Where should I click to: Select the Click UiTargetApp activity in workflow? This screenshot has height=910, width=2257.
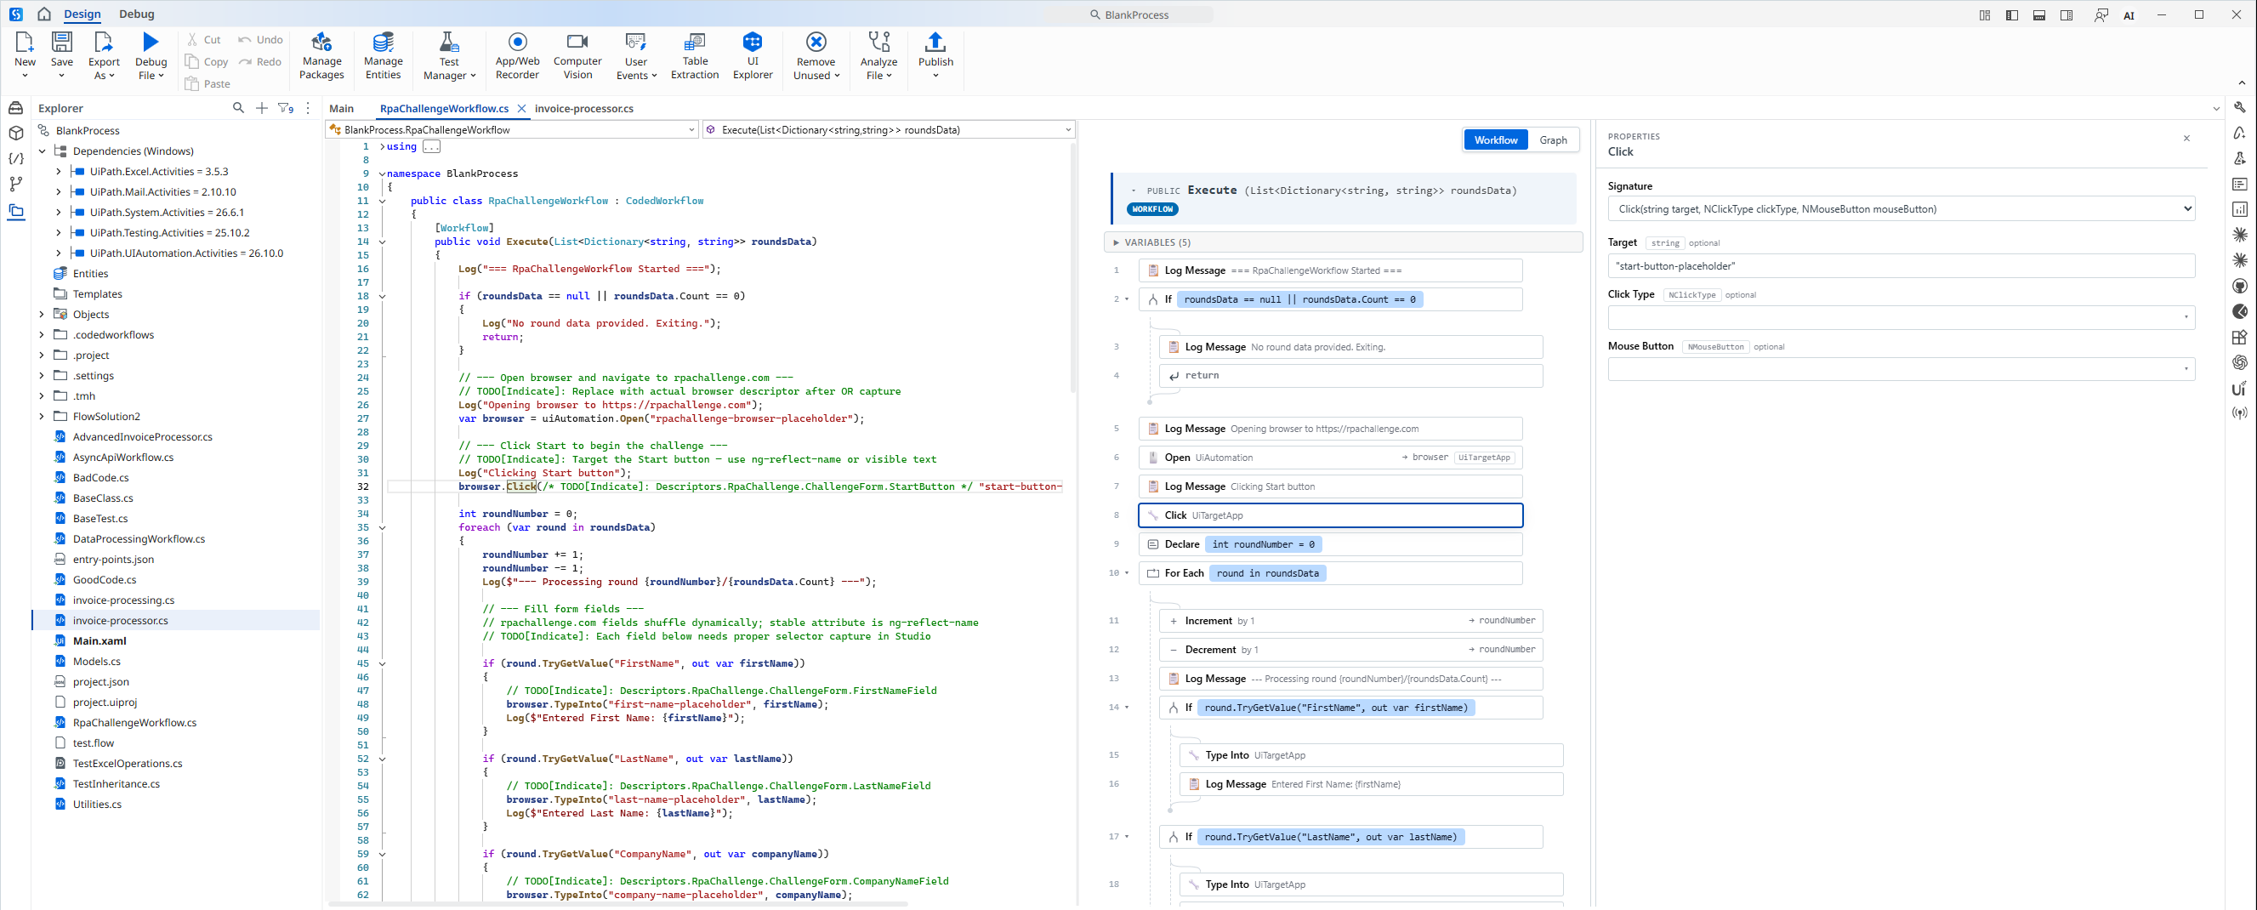pyautogui.click(x=1330, y=515)
